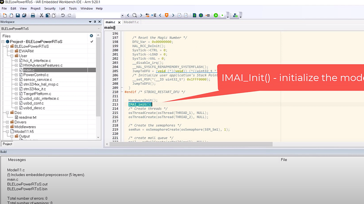This screenshot has height=204, width=364.
Task: Click the Find Next arrow after the magnifier
Action: (141, 15)
